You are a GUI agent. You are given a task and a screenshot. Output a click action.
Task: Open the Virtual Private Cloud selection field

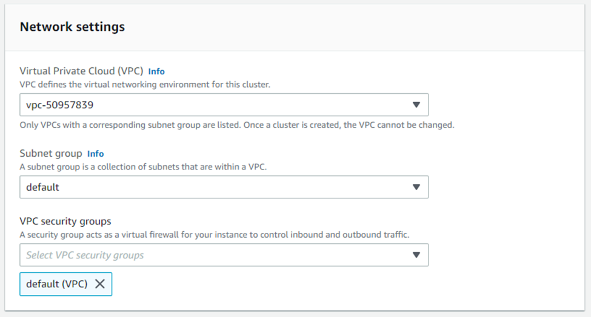click(x=224, y=105)
